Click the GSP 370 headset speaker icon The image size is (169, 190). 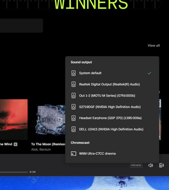pyautogui.click(x=73, y=118)
